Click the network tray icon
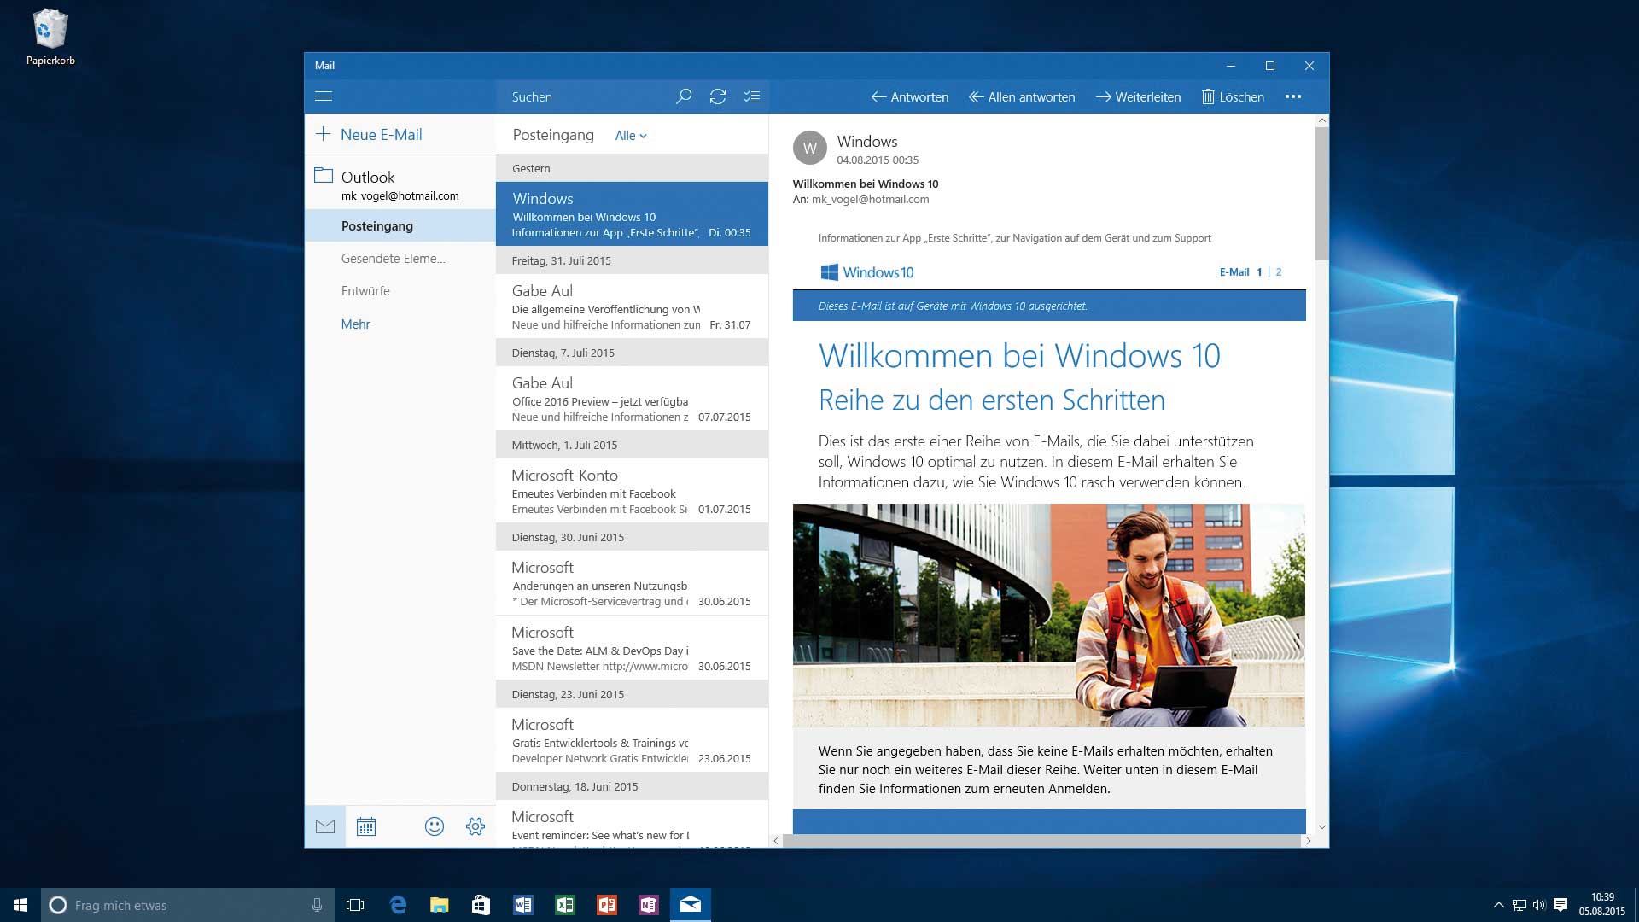1639x922 pixels. (1519, 905)
